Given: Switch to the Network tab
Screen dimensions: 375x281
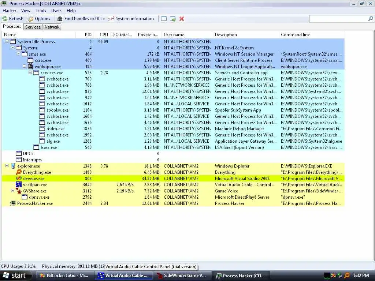Looking at the screenshot, I should pyautogui.click(x=52, y=27).
